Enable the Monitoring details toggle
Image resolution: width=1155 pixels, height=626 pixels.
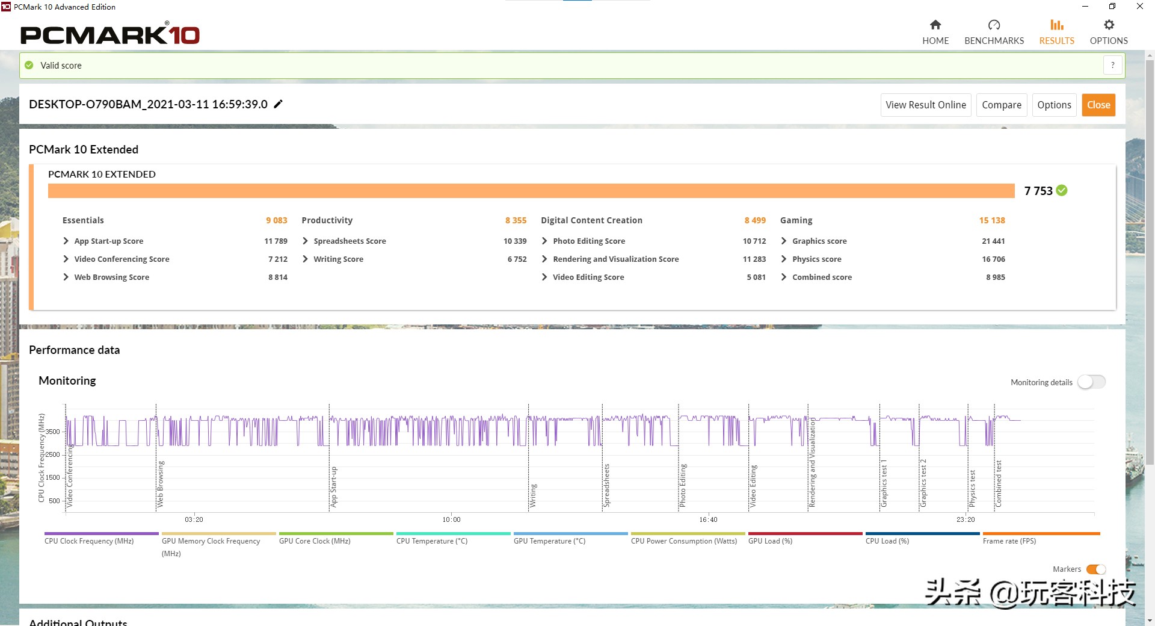[x=1091, y=382]
